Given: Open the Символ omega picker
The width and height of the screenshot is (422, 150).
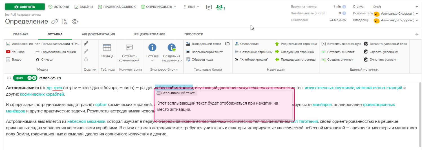Looking at the screenshot, I should pos(44,59).
